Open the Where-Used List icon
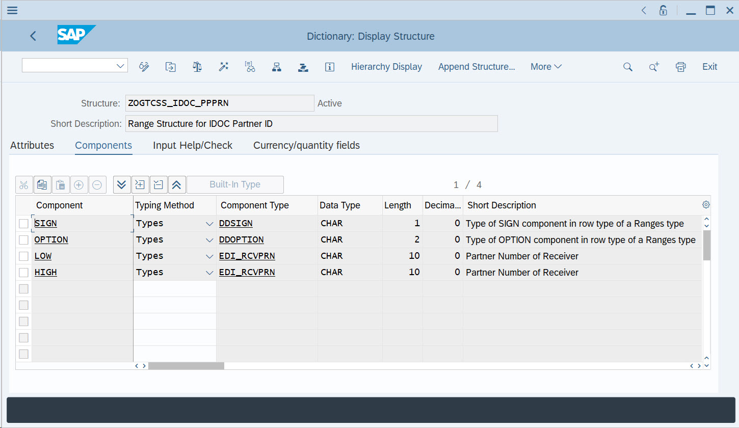This screenshot has height=428, width=739. pyautogui.click(x=250, y=67)
